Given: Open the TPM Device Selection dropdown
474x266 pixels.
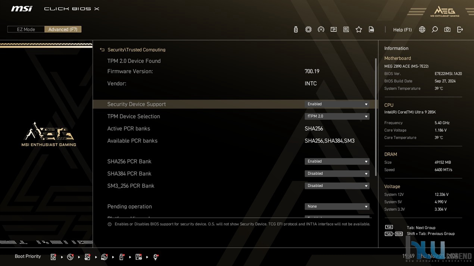Looking at the screenshot, I should [x=337, y=116].
